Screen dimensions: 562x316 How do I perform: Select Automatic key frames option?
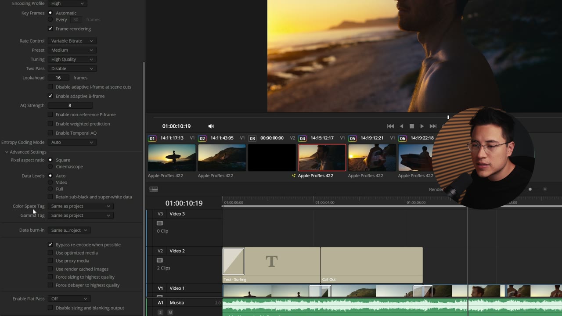50,13
